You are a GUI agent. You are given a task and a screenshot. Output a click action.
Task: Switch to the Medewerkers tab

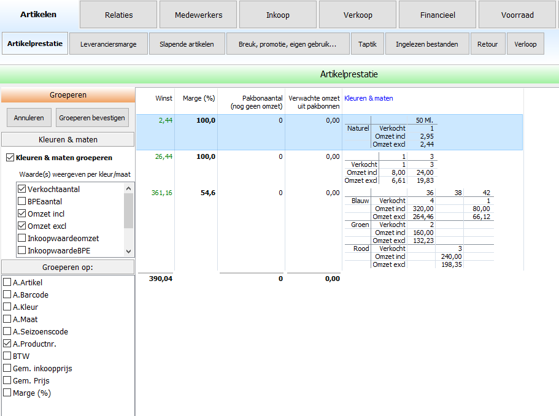click(198, 15)
